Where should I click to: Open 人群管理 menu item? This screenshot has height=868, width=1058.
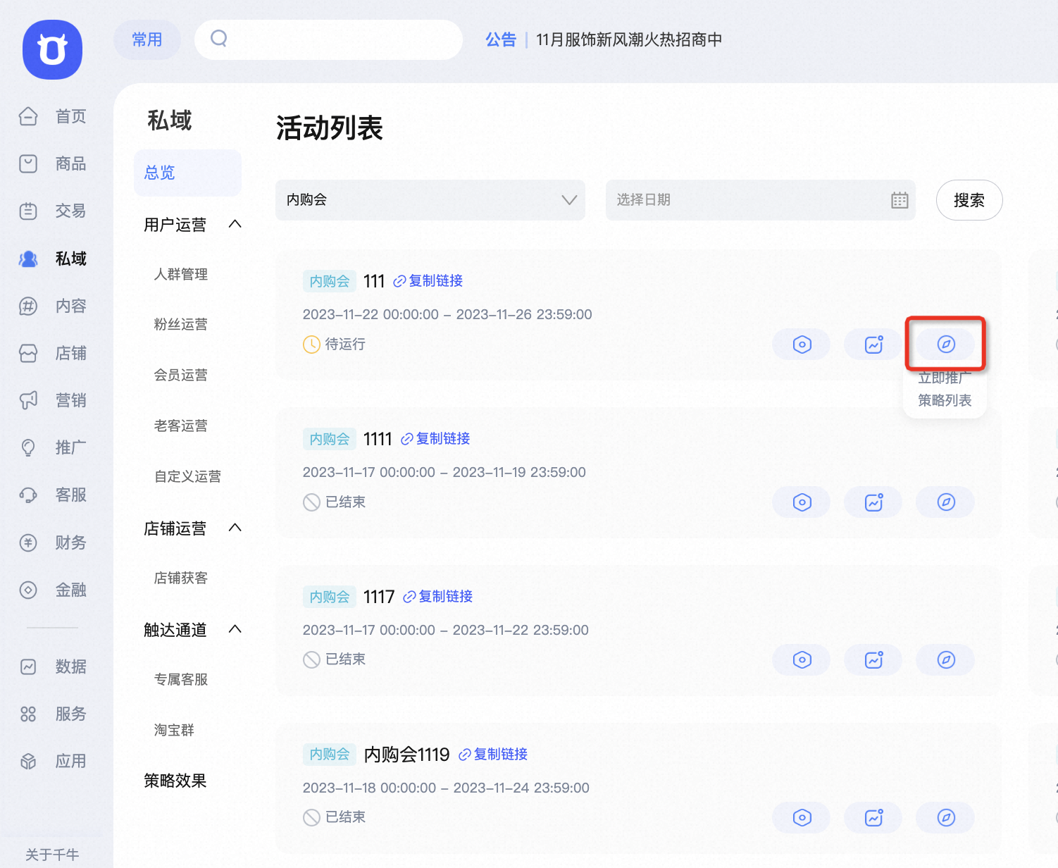pos(181,274)
